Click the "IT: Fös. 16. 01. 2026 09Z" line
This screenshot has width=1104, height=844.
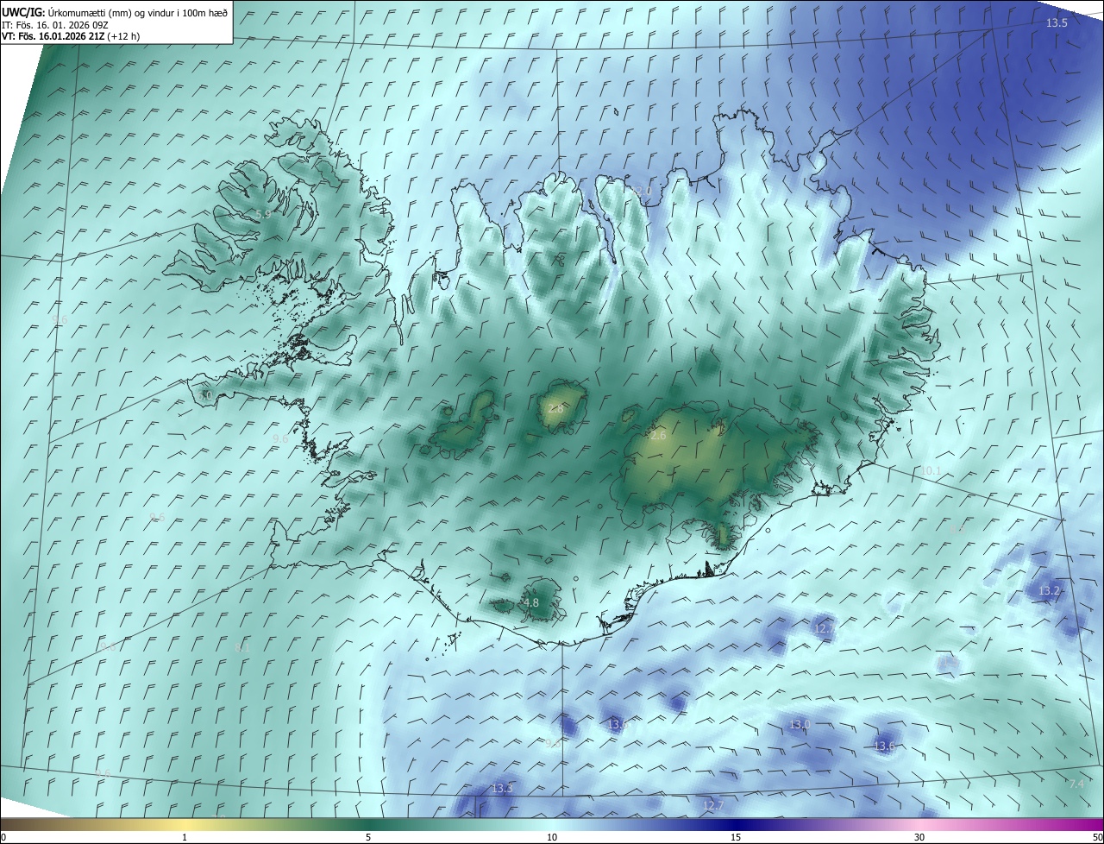(x=56, y=24)
